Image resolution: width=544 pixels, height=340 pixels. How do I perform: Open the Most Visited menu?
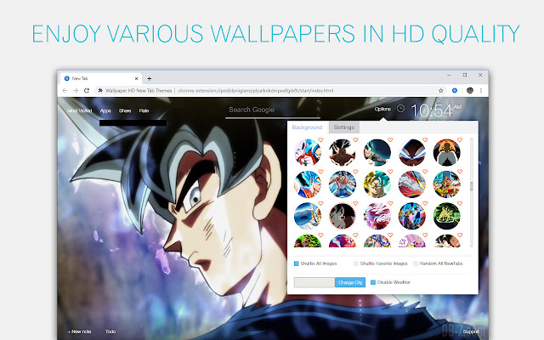[x=80, y=110]
